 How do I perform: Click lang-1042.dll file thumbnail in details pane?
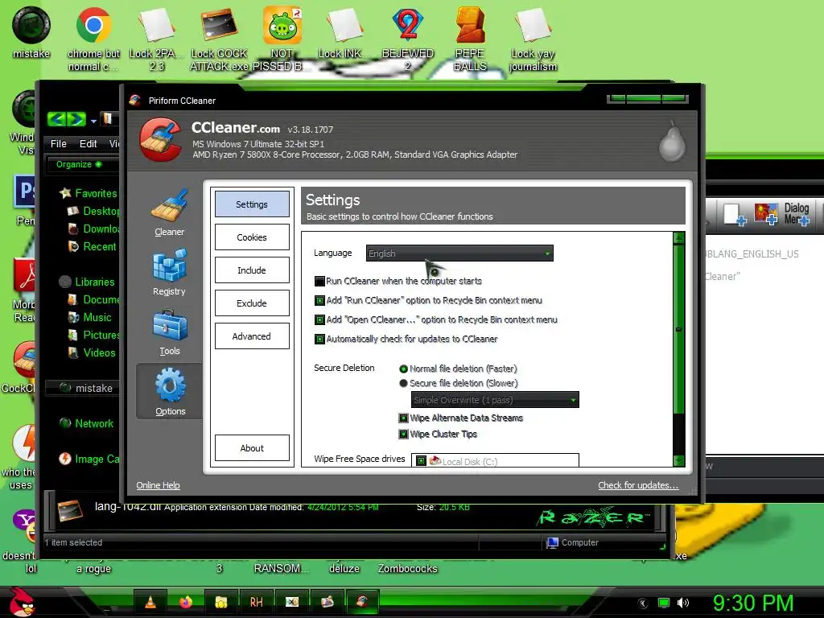point(70,511)
